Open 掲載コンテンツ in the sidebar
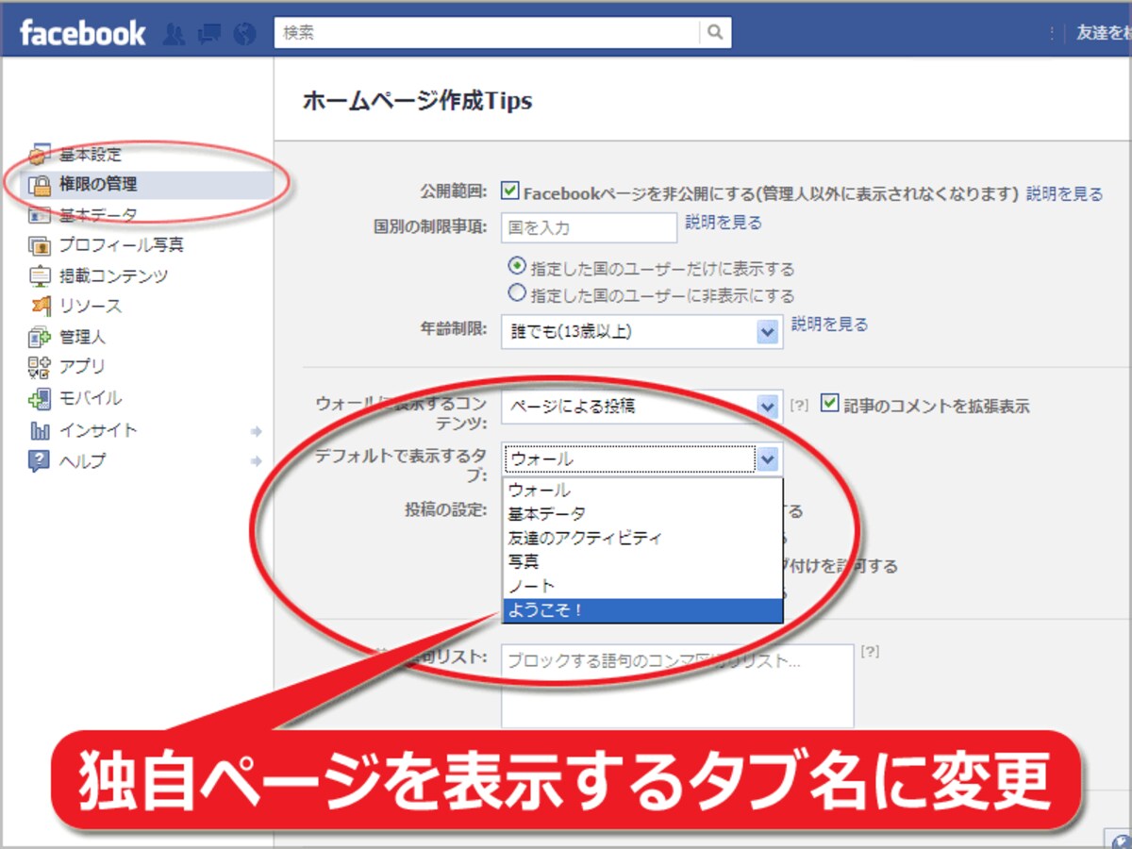1132x849 pixels. [114, 276]
